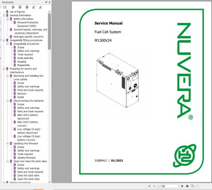Go to Reassembly bookmark
This screenshot has height=190, width=212.
[24, 65]
